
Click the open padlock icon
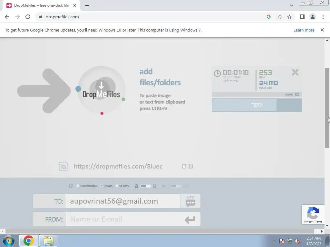(x=136, y=186)
